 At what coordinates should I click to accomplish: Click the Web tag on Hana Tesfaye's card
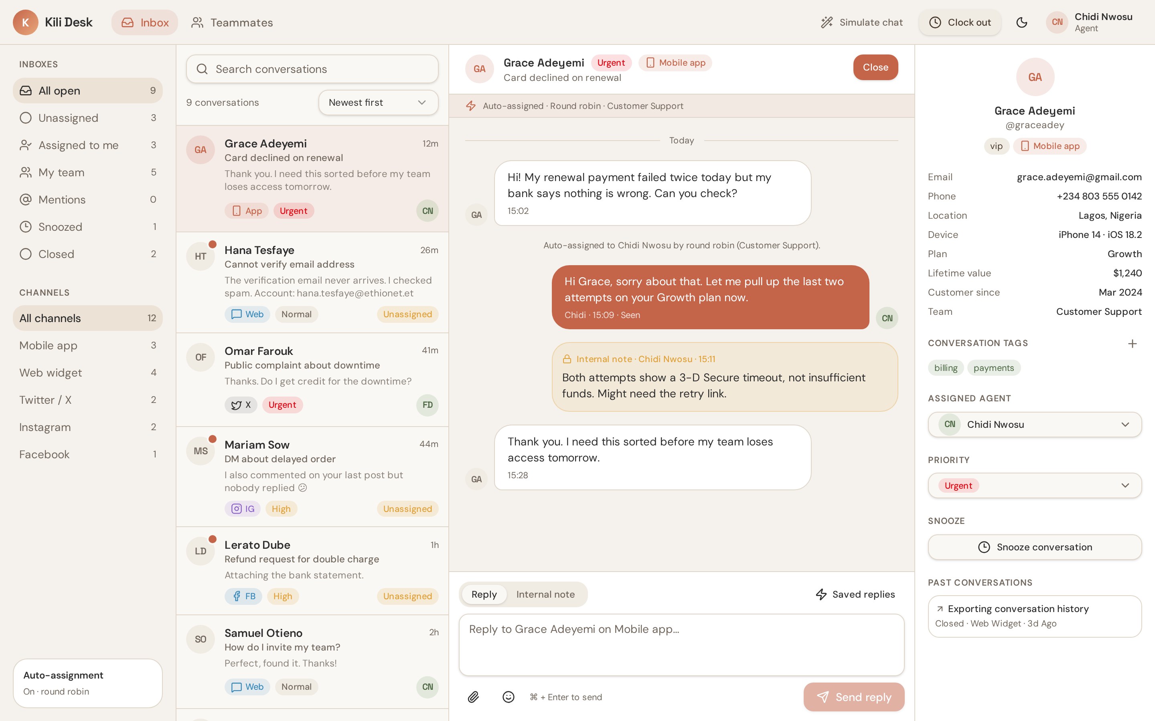(x=247, y=314)
